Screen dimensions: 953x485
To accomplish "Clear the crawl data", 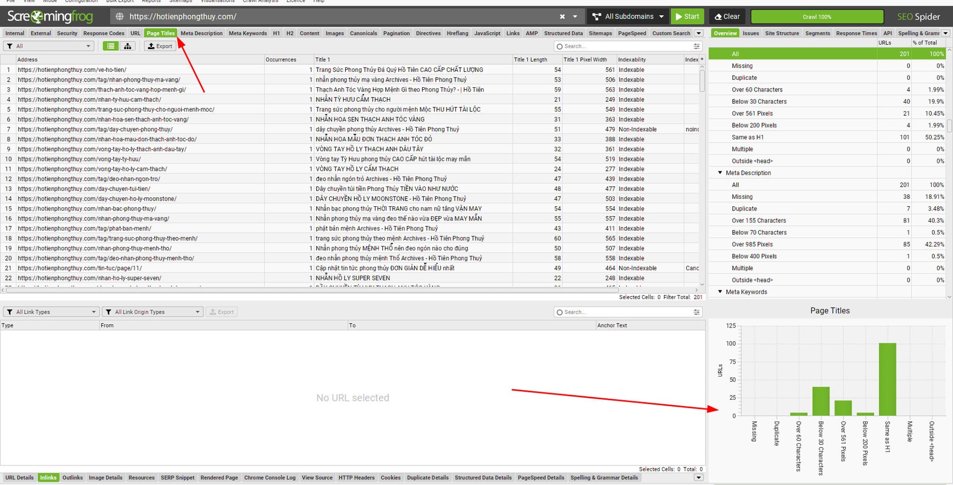I will pyautogui.click(x=727, y=16).
